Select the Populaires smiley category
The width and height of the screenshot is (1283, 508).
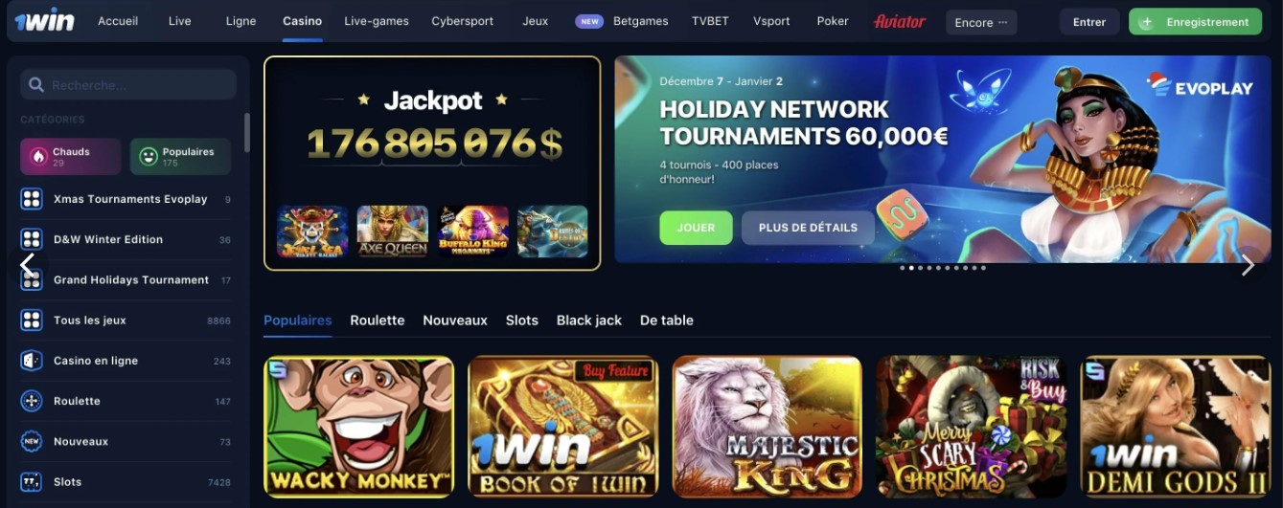coord(180,157)
